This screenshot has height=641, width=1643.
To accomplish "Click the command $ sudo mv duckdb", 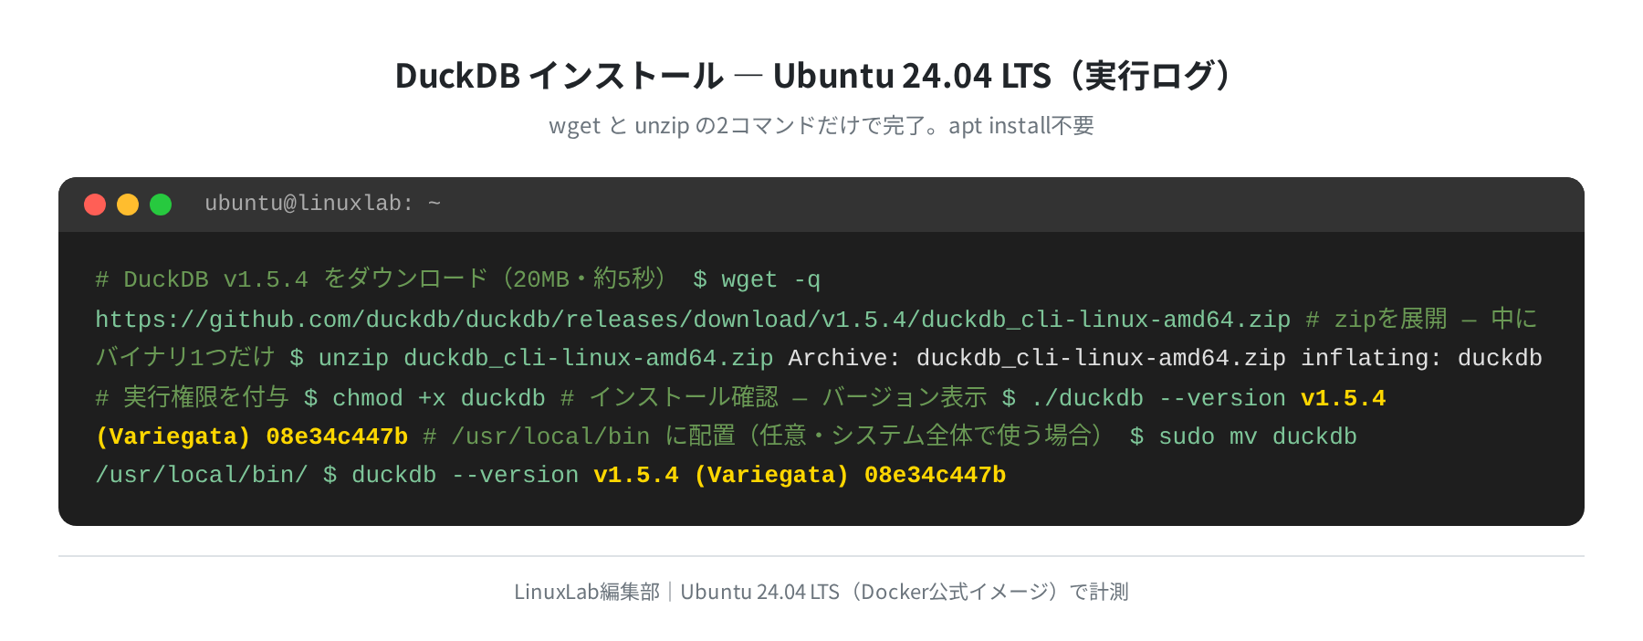I will pos(1243,436).
